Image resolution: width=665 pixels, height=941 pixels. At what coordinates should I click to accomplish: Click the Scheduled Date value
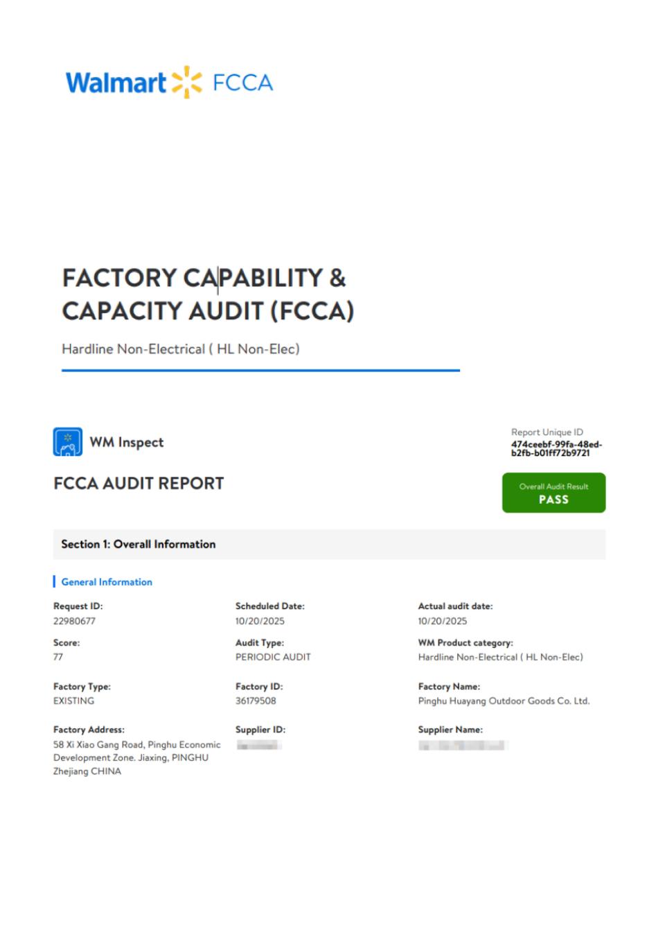tap(260, 621)
